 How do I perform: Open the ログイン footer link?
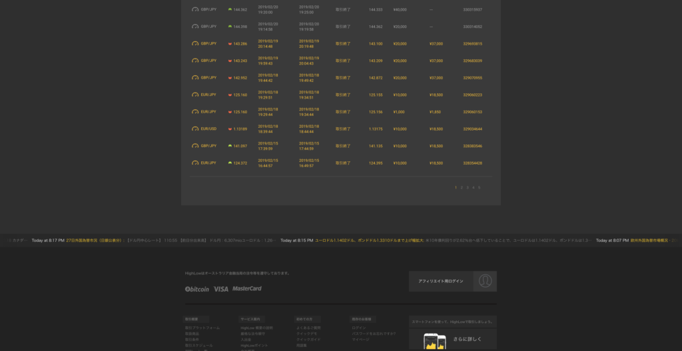(359, 328)
